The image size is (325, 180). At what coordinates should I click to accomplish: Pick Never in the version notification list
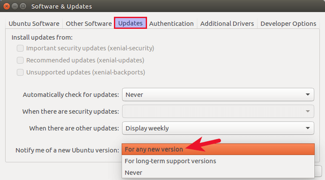(133, 173)
